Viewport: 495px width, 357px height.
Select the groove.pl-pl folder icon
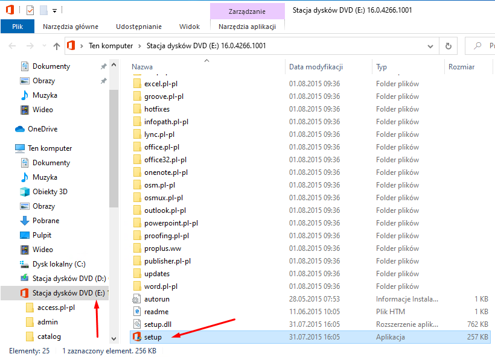pos(137,96)
